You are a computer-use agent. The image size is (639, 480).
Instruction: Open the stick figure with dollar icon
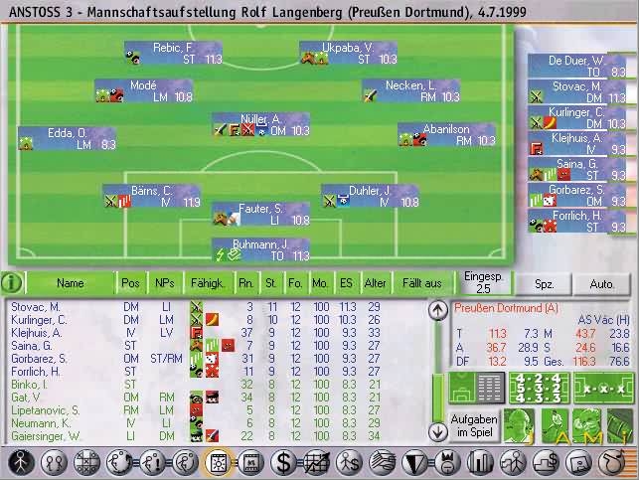[349, 462]
